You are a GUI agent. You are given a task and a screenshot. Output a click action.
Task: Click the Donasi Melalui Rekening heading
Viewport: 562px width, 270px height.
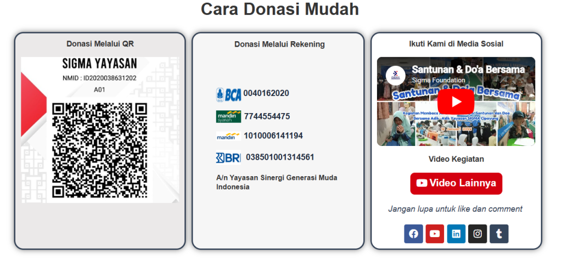click(x=279, y=44)
